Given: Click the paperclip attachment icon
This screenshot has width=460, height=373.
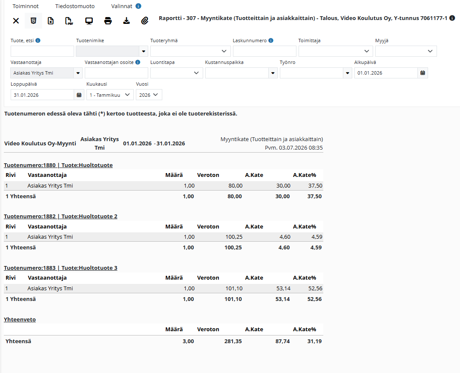Looking at the screenshot, I should [x=145, y=20].
